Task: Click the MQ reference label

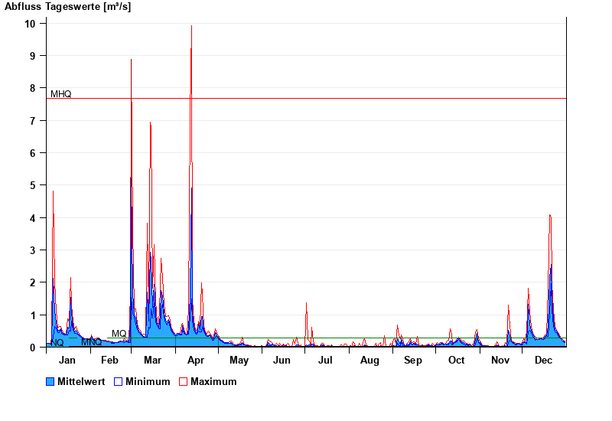Action: pos(119,334)
